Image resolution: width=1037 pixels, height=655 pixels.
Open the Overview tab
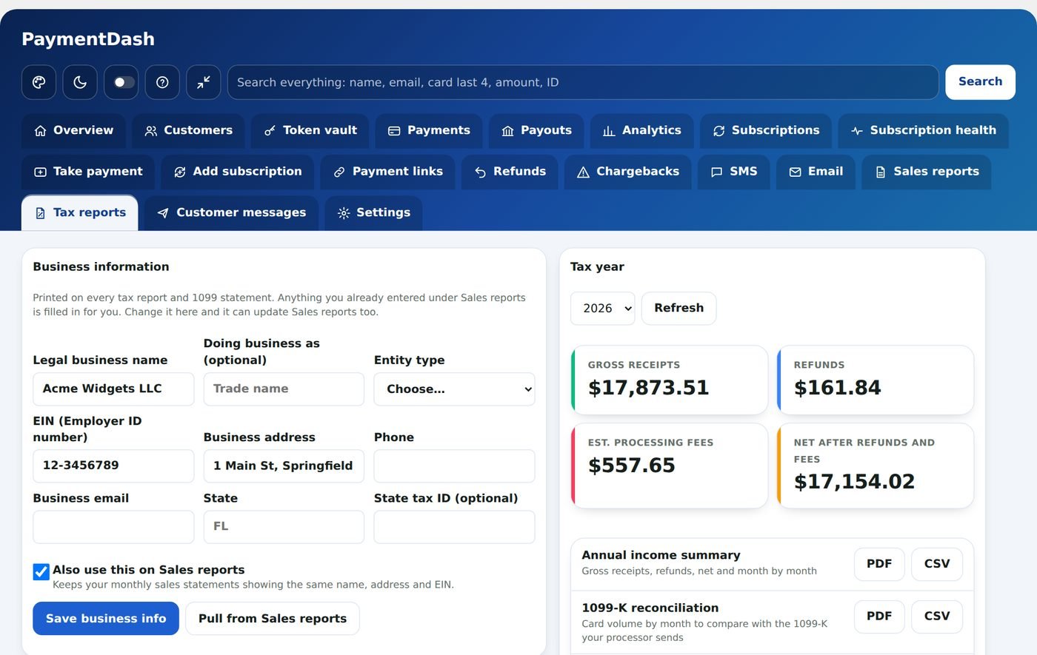(74, 130)
